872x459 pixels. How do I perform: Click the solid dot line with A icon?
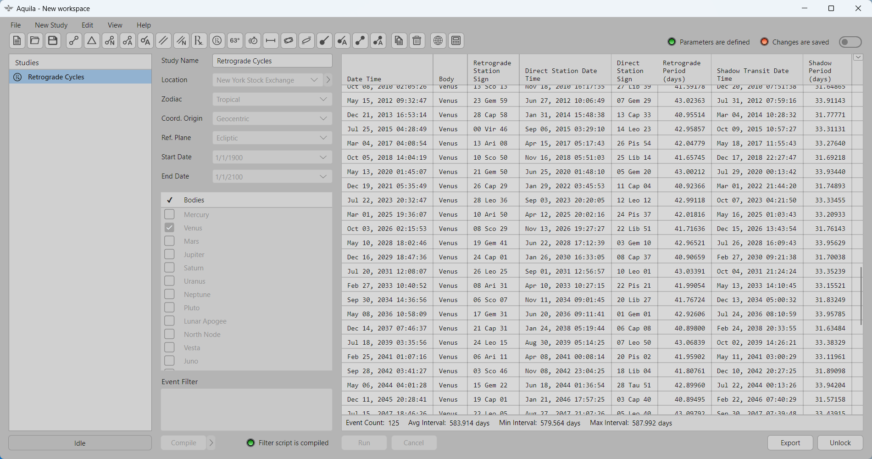342,41
